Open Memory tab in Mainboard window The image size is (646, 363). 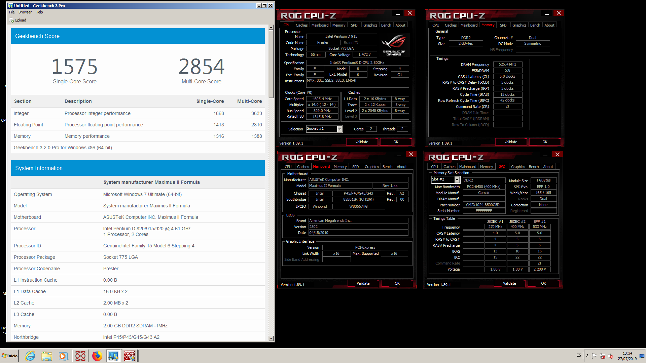340,167
